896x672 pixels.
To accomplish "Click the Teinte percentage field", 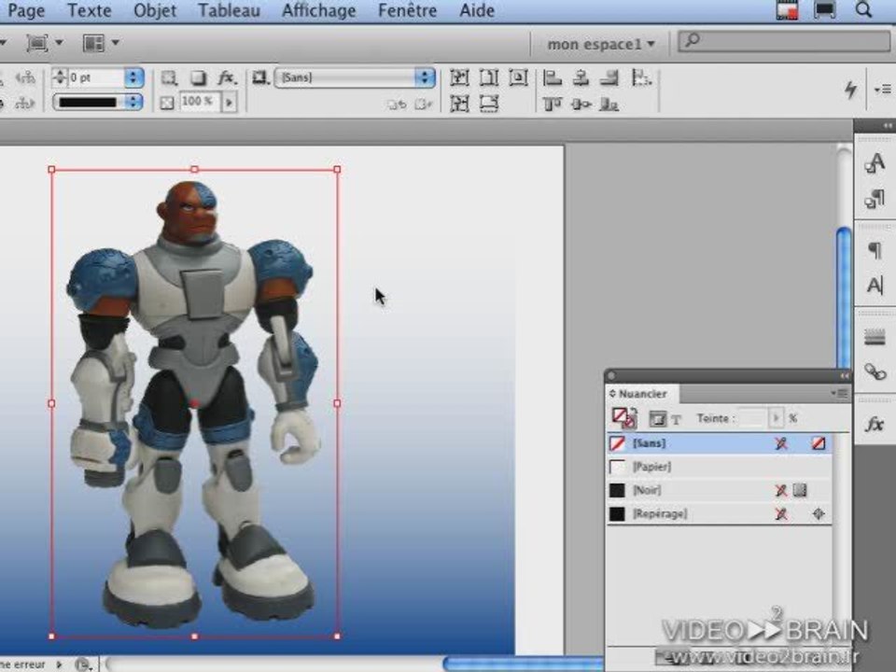I will 752,418.
